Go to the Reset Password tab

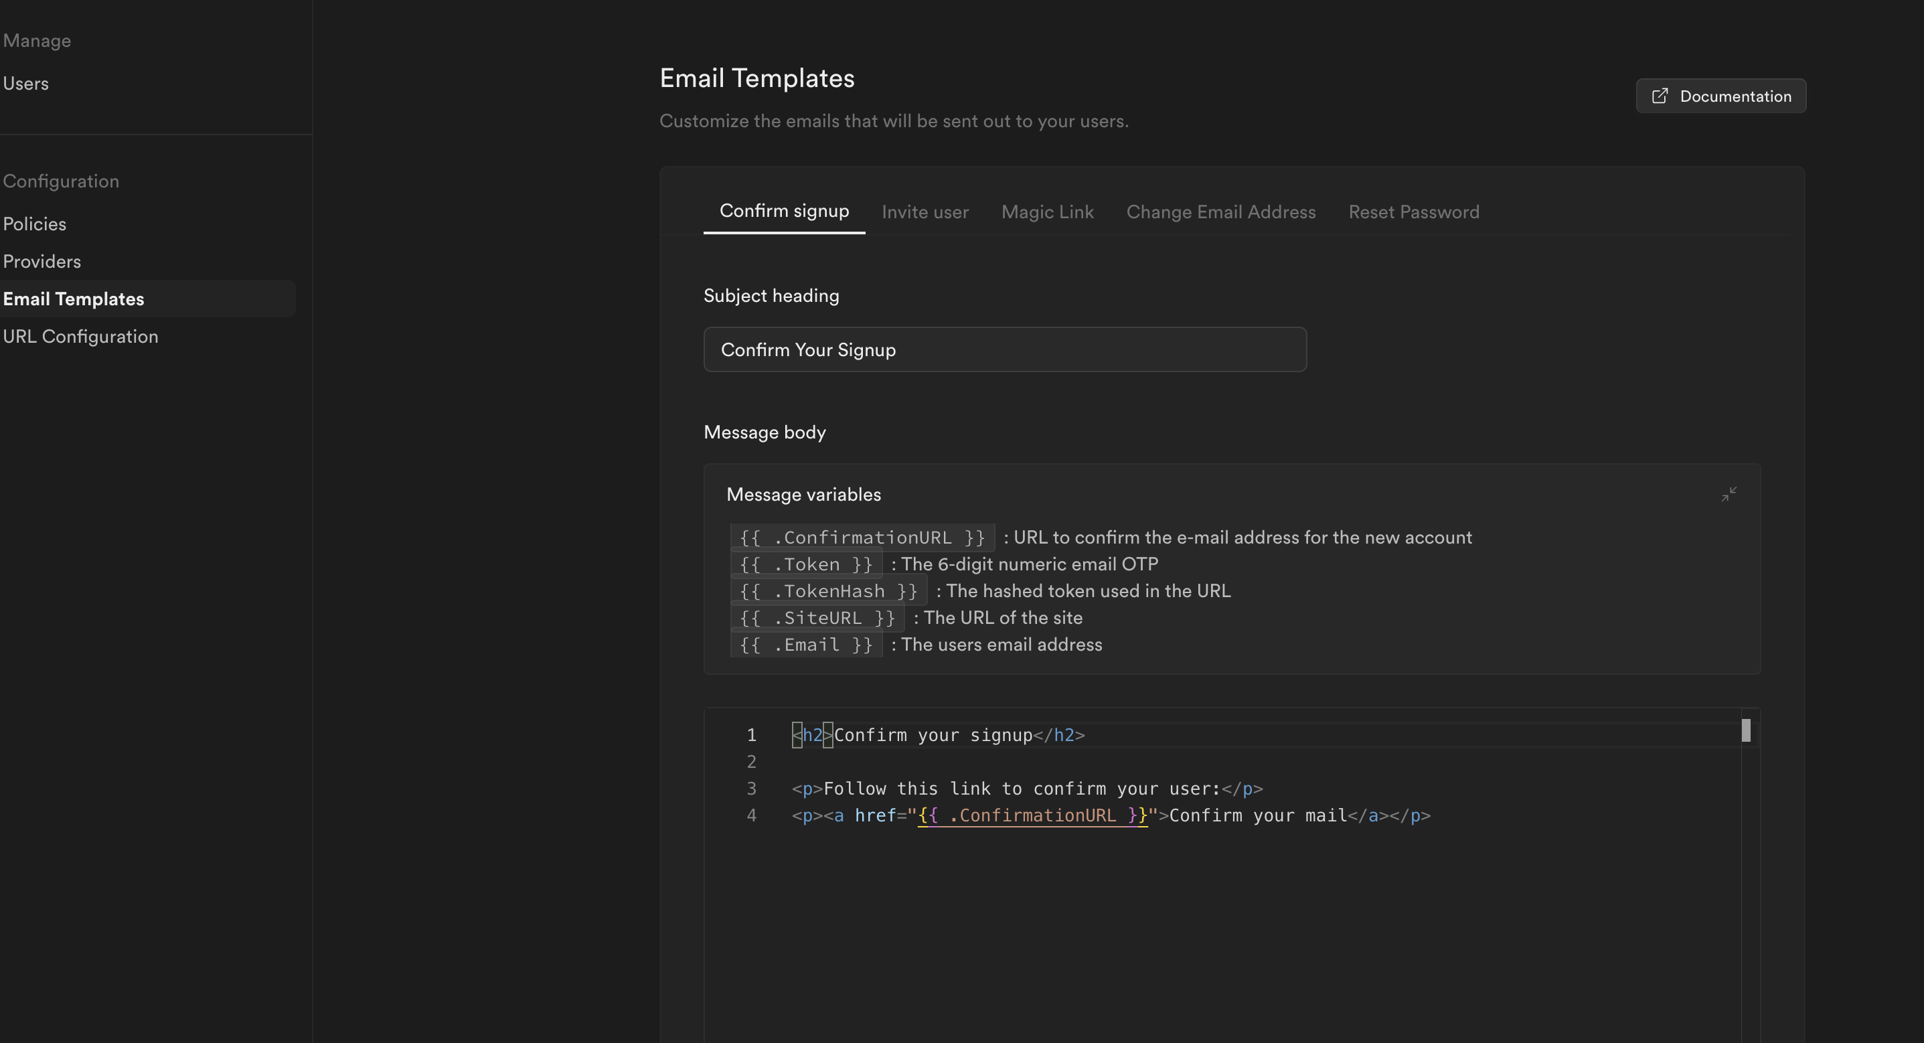point(1413,212)
